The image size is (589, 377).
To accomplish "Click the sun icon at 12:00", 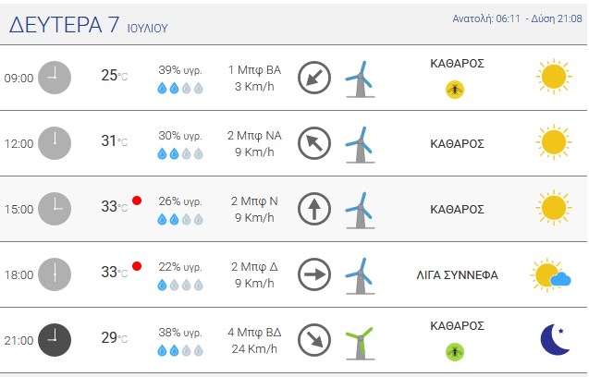I will pos(554,142).
